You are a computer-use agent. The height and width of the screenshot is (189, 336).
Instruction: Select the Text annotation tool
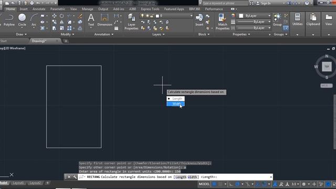coord(91,20)
